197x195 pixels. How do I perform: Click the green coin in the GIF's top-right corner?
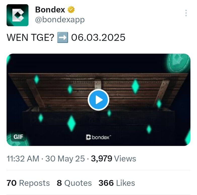pos(178,63)
